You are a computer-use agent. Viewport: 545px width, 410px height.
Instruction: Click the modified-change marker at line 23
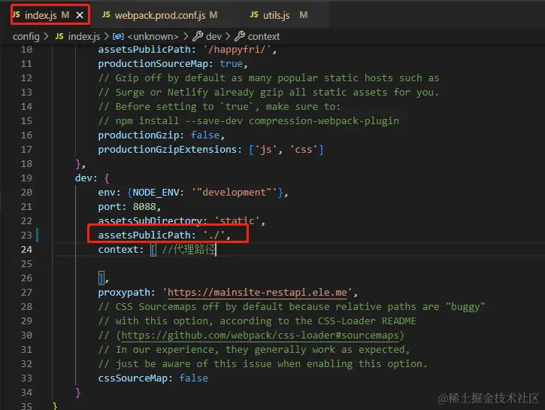37,235
